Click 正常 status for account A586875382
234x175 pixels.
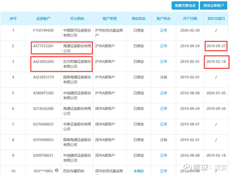point(164,93)
